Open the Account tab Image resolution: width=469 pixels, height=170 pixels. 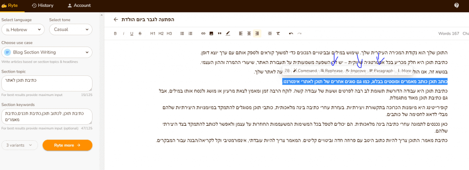coord(79,5)
